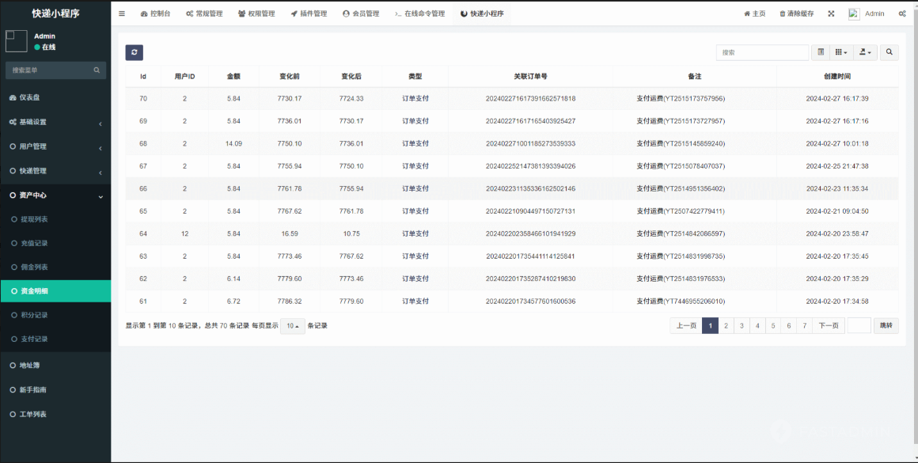Go to 主页 via the home icon
Screen dimensions: 918x463
pyautogui.click(x=746, y=13)
